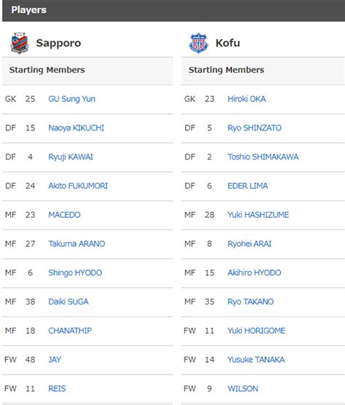This screenshot has height=405, width=345.
Task: Open Naoya KIKUCHI player link
Action: point(76,128)
